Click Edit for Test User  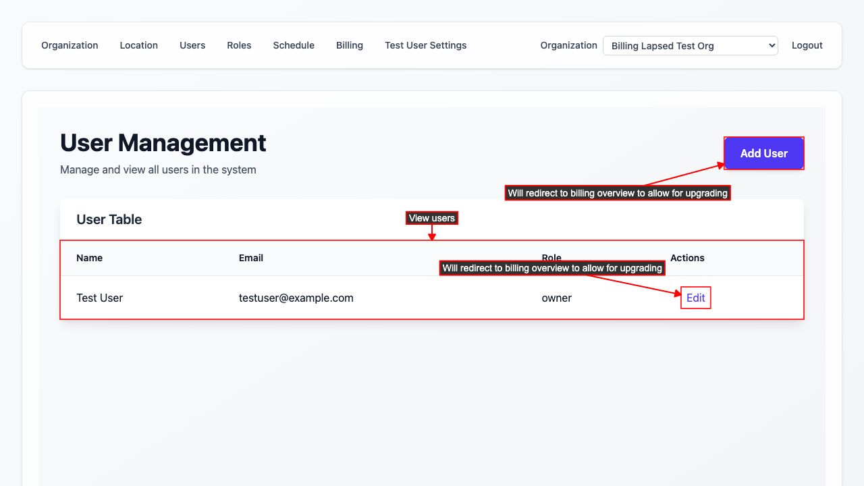pos(695,298)
